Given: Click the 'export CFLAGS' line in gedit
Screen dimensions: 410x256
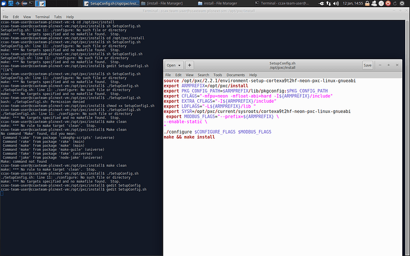Looking at the screenshot, I should (248, 96).
